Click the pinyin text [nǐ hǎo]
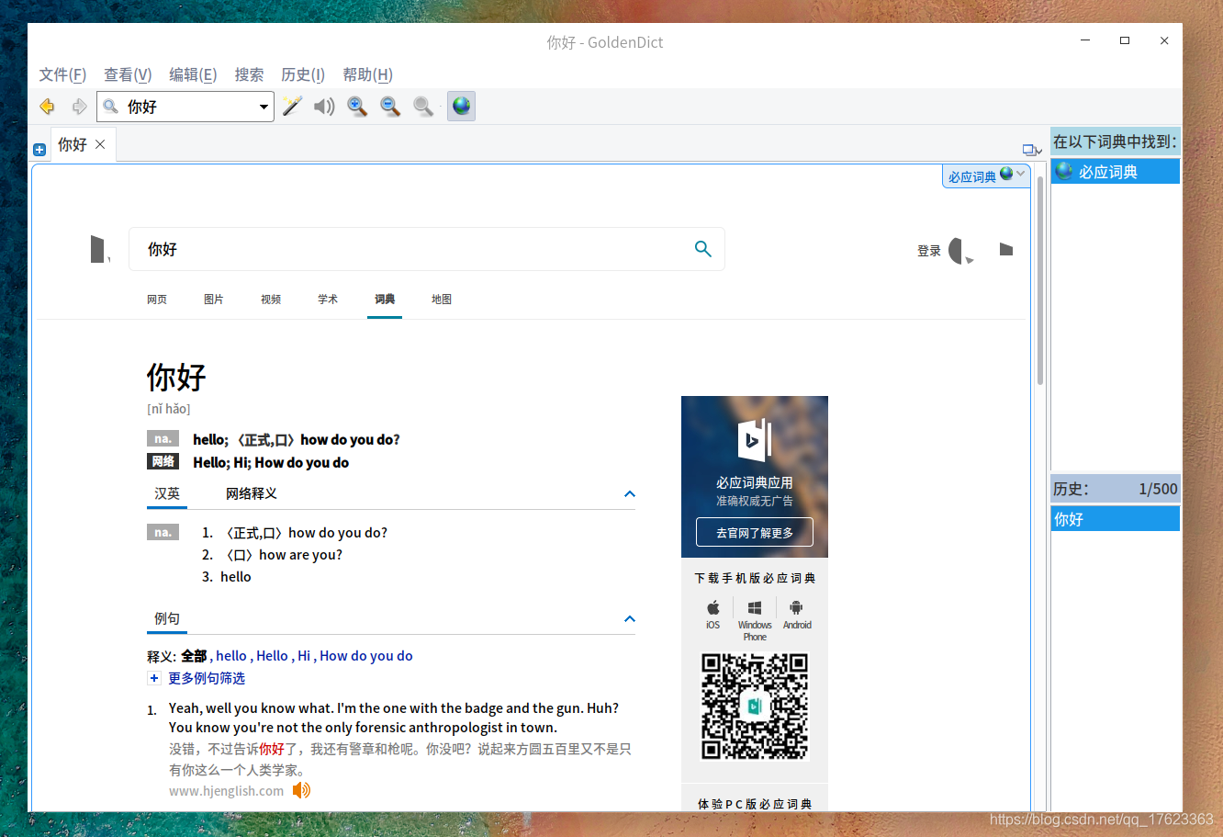Image resolution: width=1223 pixels, height=837 pixels. pyautogui.click(x=169, y=409)
